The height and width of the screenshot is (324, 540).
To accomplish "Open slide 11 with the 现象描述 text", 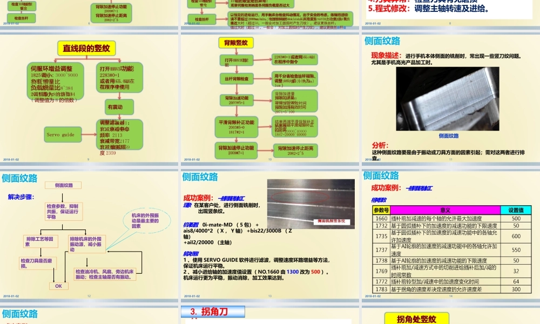I will (x=451, y=98).
